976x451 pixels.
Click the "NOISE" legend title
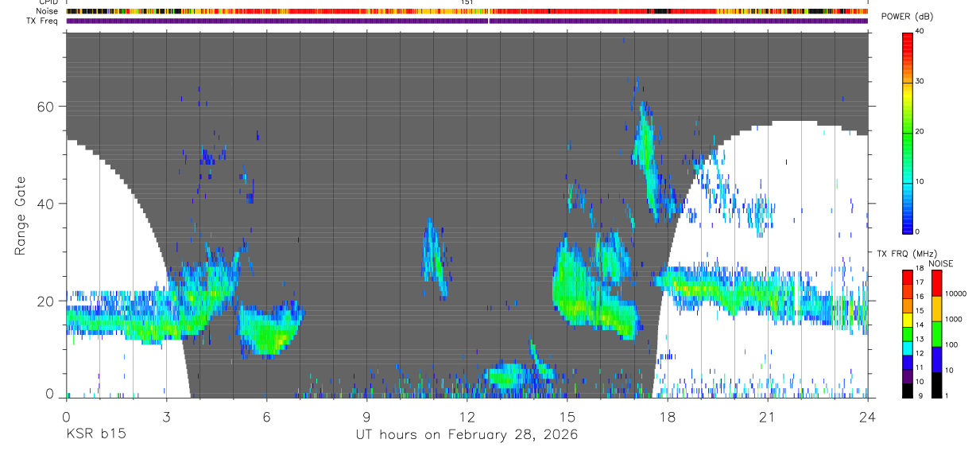940,263
